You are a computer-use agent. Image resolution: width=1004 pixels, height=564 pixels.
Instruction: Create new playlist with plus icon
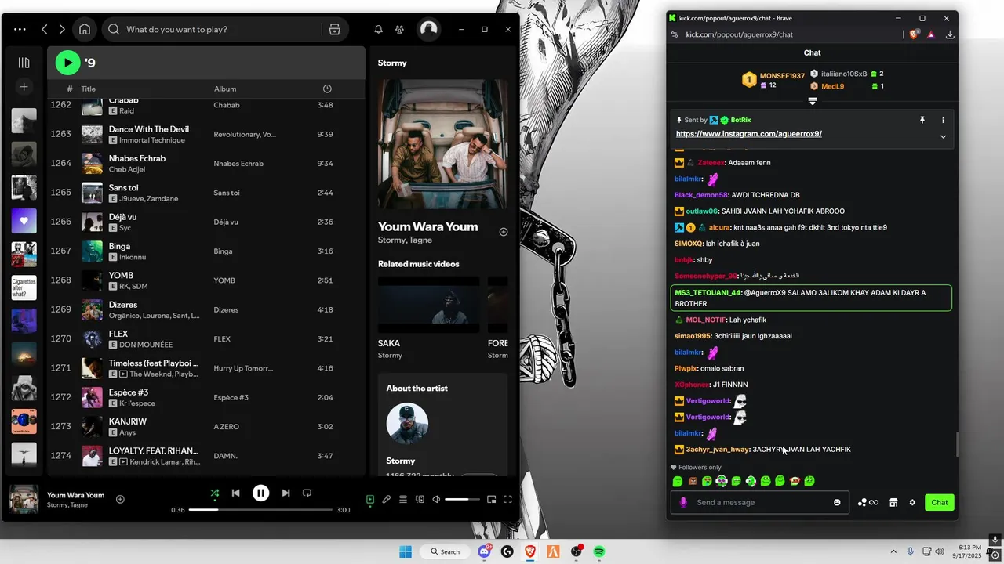tap(24, 87)
